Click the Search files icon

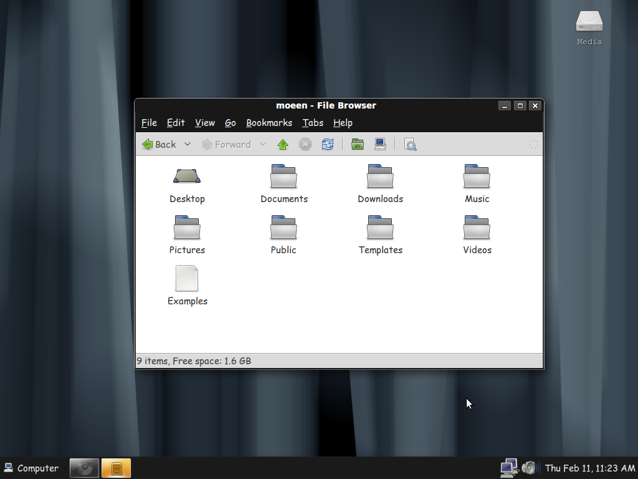[x=410, y=144]
